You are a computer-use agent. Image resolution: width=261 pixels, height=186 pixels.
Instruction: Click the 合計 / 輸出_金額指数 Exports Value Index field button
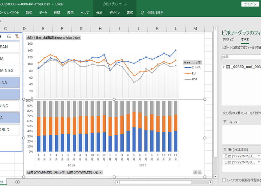pos(54,38)
